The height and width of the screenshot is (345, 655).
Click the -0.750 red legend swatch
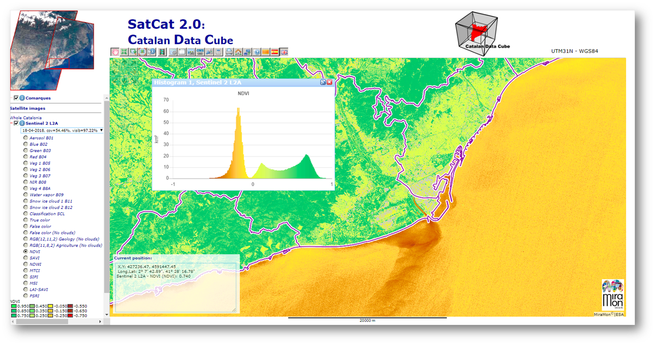(70, 316)
